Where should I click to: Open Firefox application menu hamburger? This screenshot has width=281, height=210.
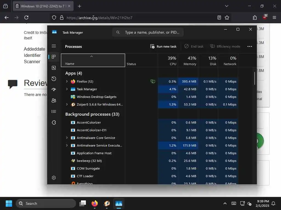pos(274,17)
